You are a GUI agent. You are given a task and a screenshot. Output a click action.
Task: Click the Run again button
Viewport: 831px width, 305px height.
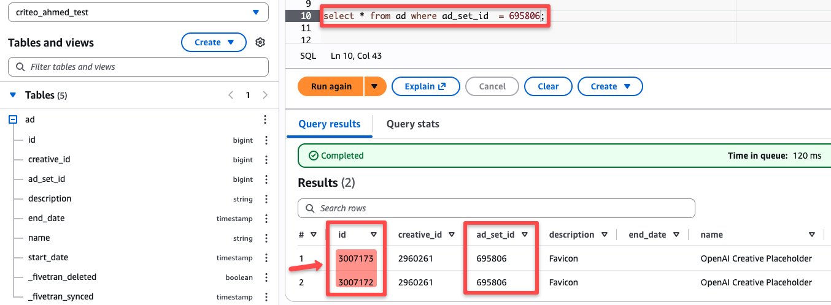point(331,86)
